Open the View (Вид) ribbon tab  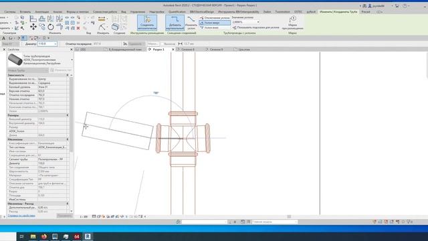124,12
